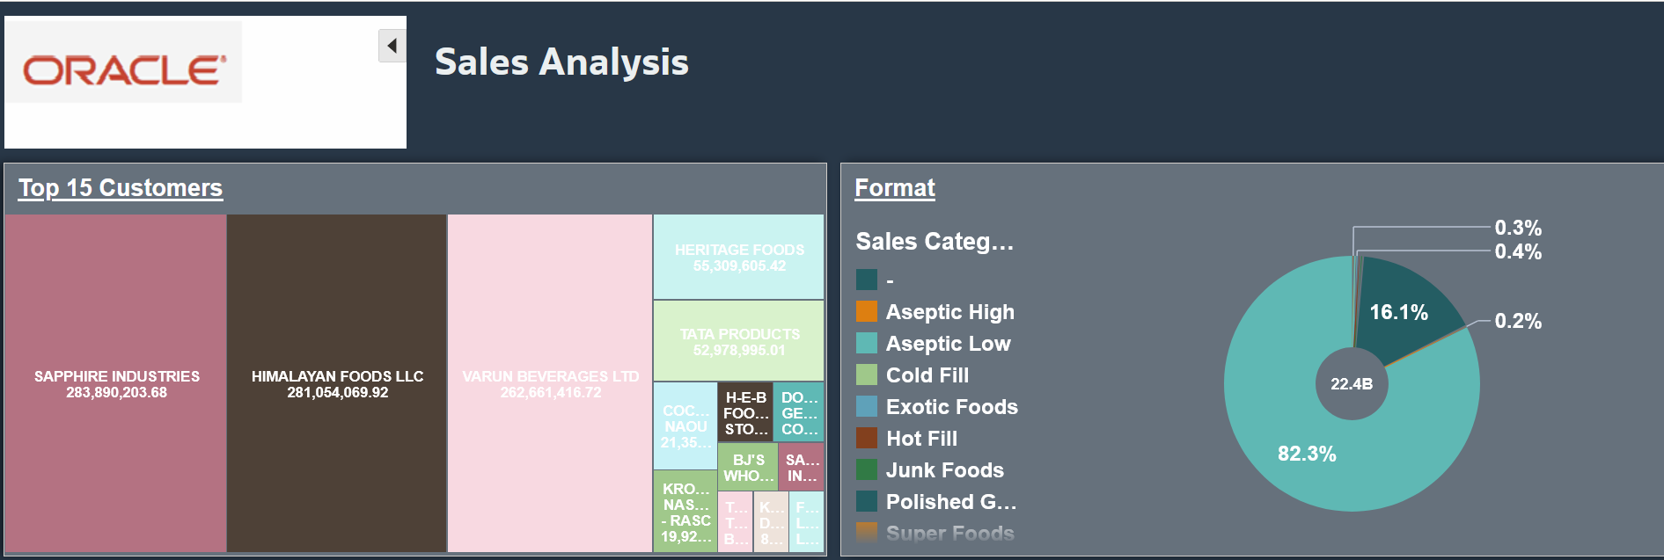Screen dimensions: 1664x560
Task: Click the 16.1% pie slice
Action: point(1399,313)
